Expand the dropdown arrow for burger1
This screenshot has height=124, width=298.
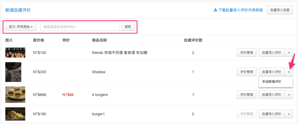pyautogui.click(x=289, y=114)
